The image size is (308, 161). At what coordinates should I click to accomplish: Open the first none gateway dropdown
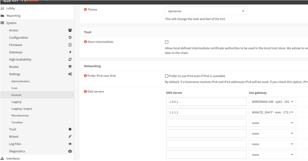point(272,123)
